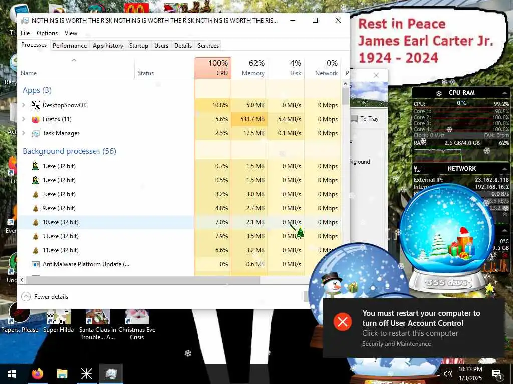Open Papers, Please desktop shortcut
This screenshot has width=513, height=384.
[20, 318]
